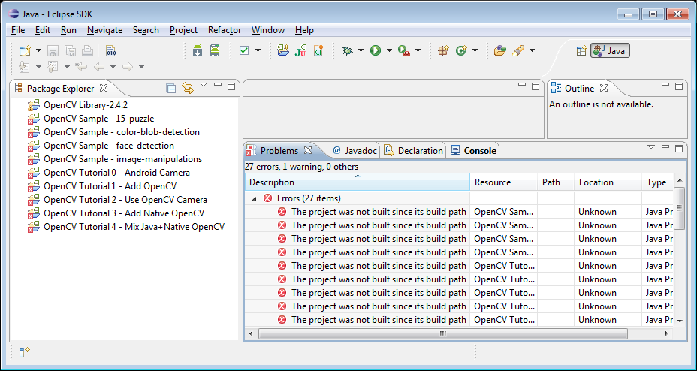Screen dimensions: 697x371
Task: Click the green Run button icon
Action: coord(376,50)
